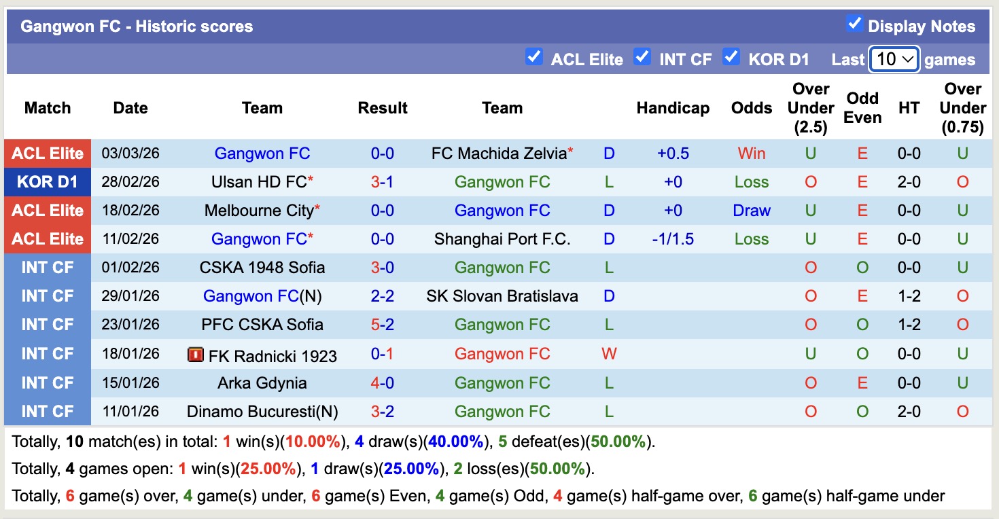Click the KOR D1 competition badge
The height and width of the screenshot is (519, 999).
(x=47, y=181)
